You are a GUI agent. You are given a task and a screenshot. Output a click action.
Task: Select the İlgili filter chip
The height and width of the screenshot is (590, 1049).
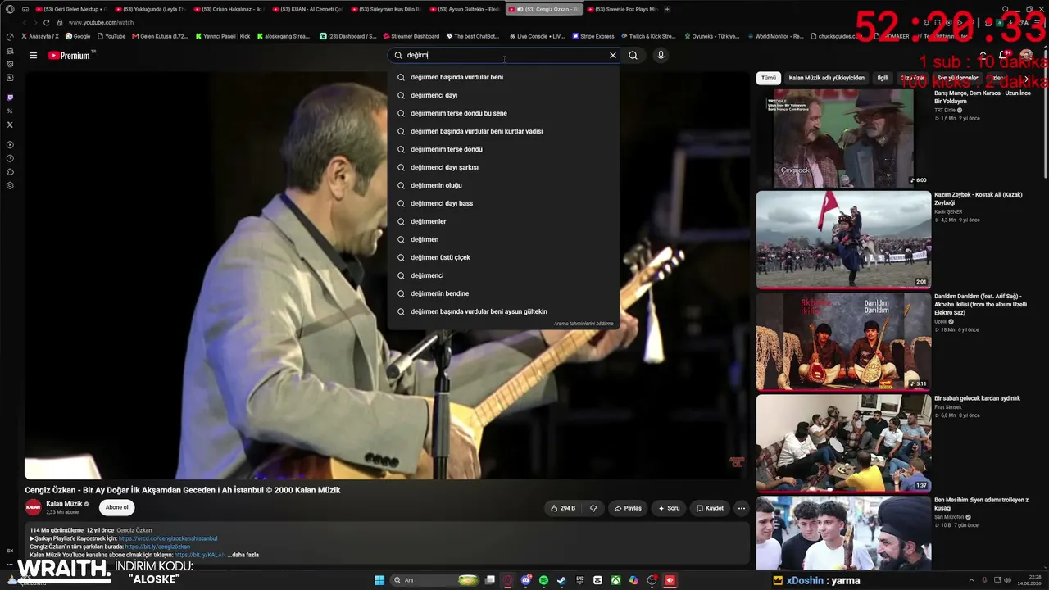883,78
